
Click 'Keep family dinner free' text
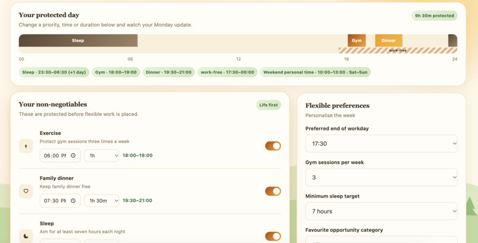pyautogui.click(x=65, y=186)
